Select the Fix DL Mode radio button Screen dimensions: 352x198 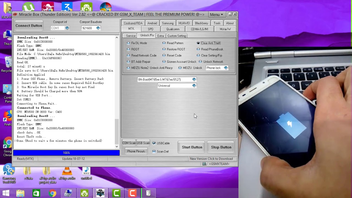click(x=128, y=43)
